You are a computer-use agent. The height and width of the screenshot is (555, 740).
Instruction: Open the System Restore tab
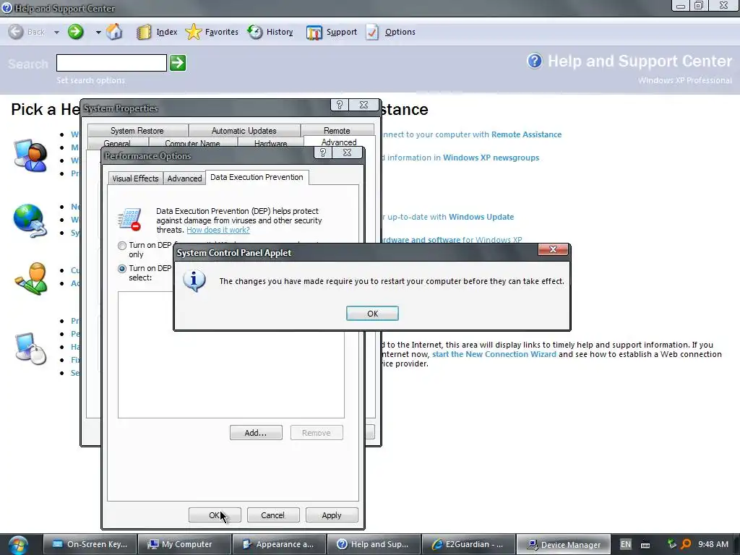pos(137,130)
